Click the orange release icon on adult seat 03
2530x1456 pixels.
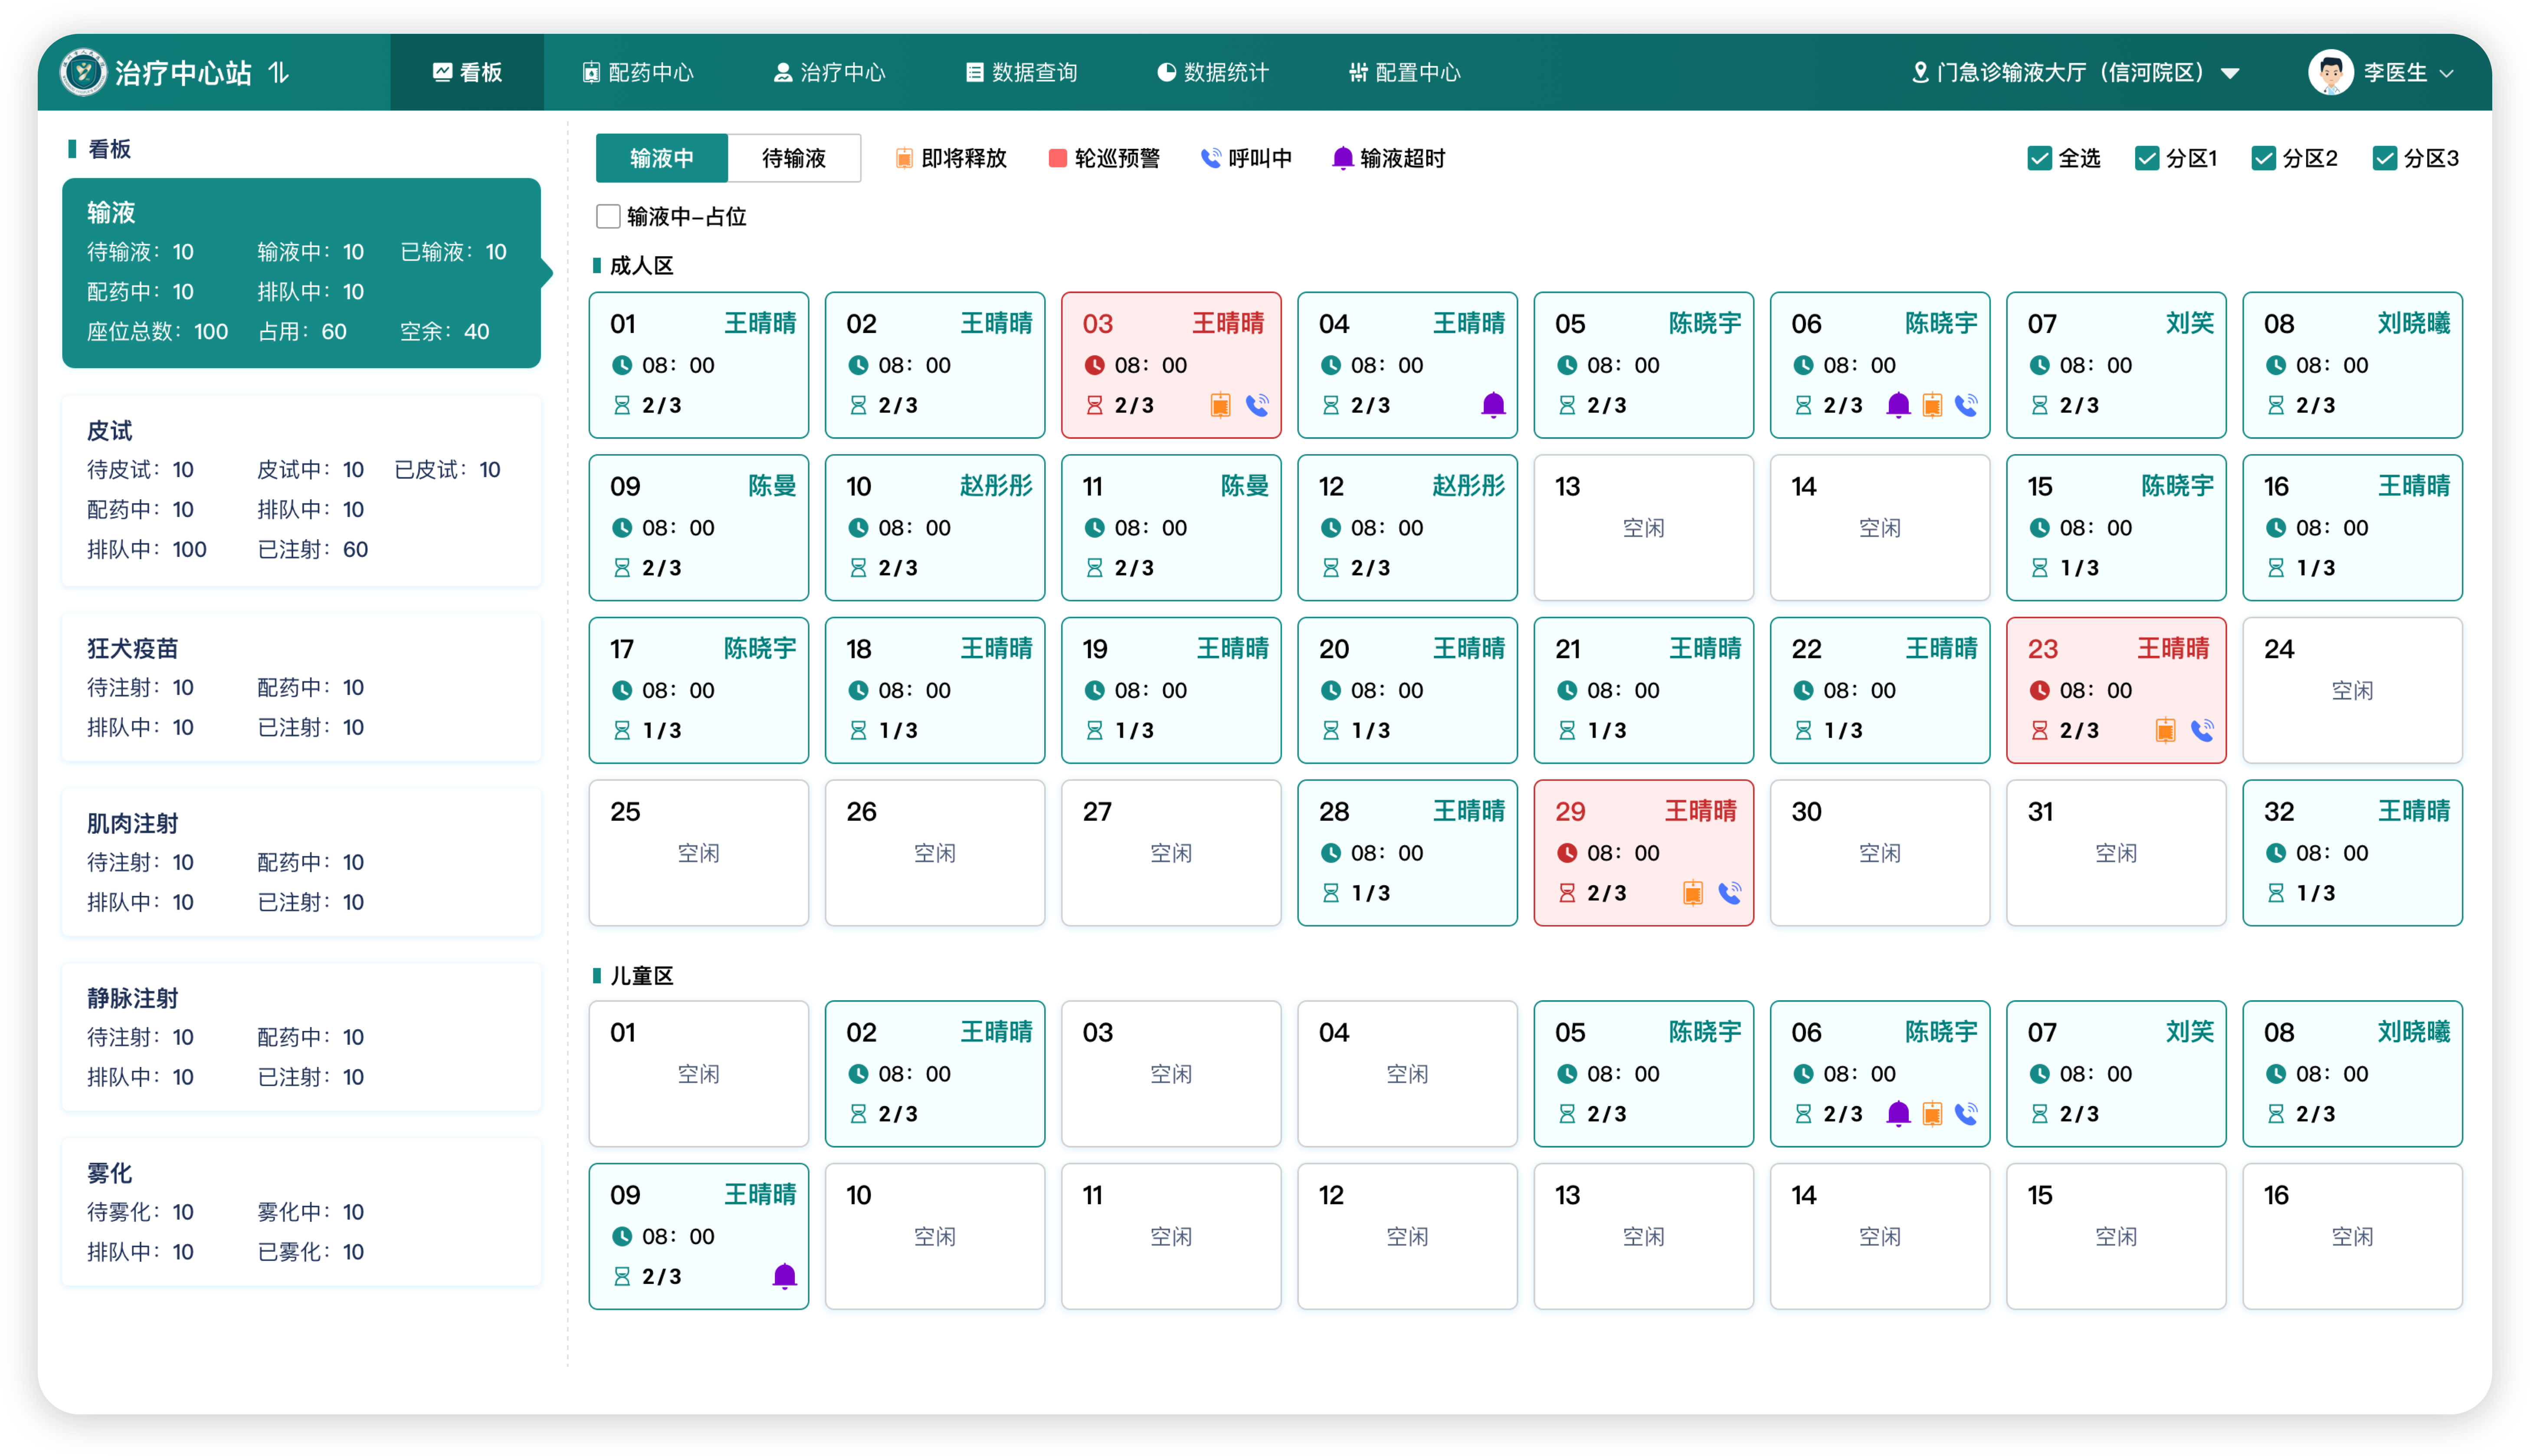tap(1220, 405)
